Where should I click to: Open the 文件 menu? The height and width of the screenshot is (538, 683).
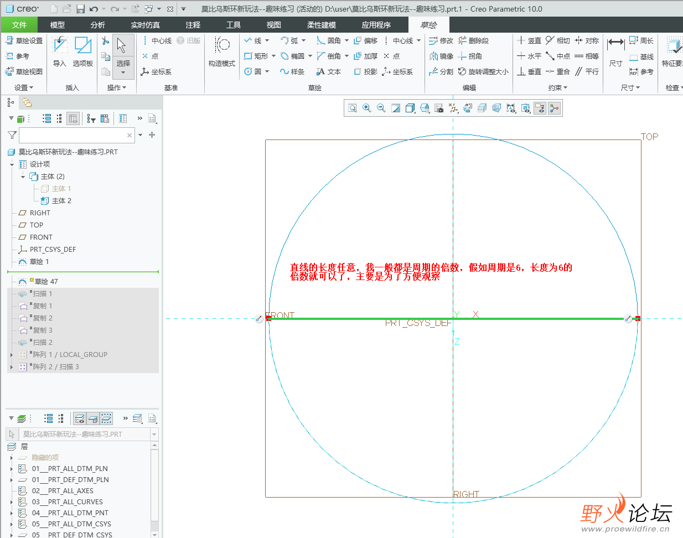click(19, 25)
